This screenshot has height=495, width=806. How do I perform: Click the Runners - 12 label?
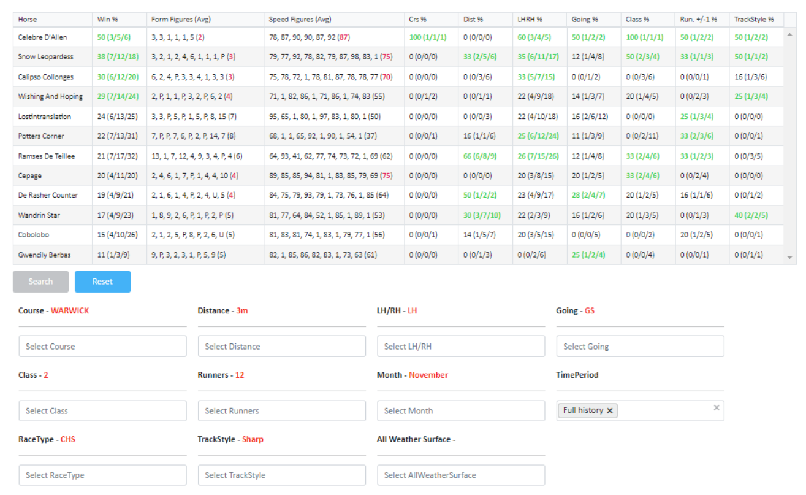(221, 375)
